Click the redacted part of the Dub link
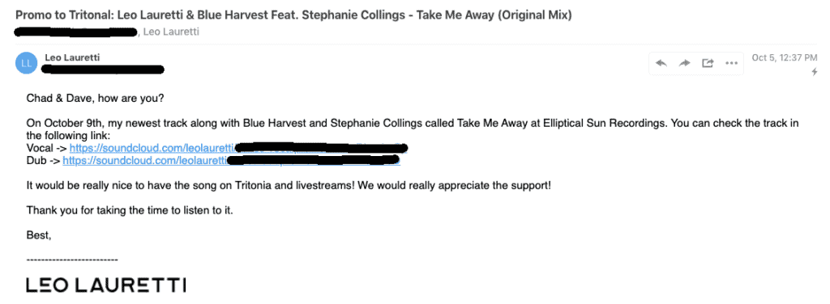 pyautogui.click(x=314, y=159)
